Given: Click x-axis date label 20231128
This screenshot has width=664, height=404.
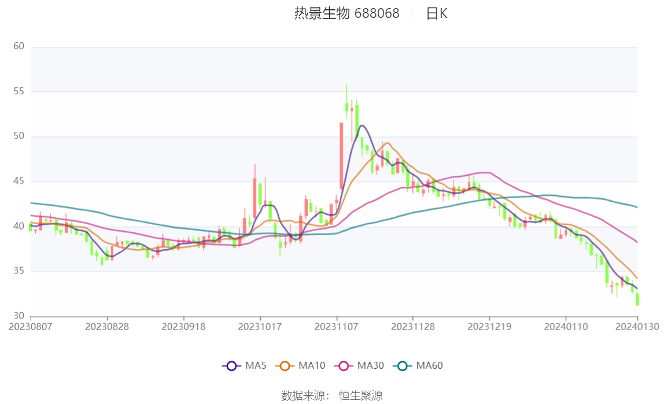Looking at the screenshot, I should (x=413, y=327).
